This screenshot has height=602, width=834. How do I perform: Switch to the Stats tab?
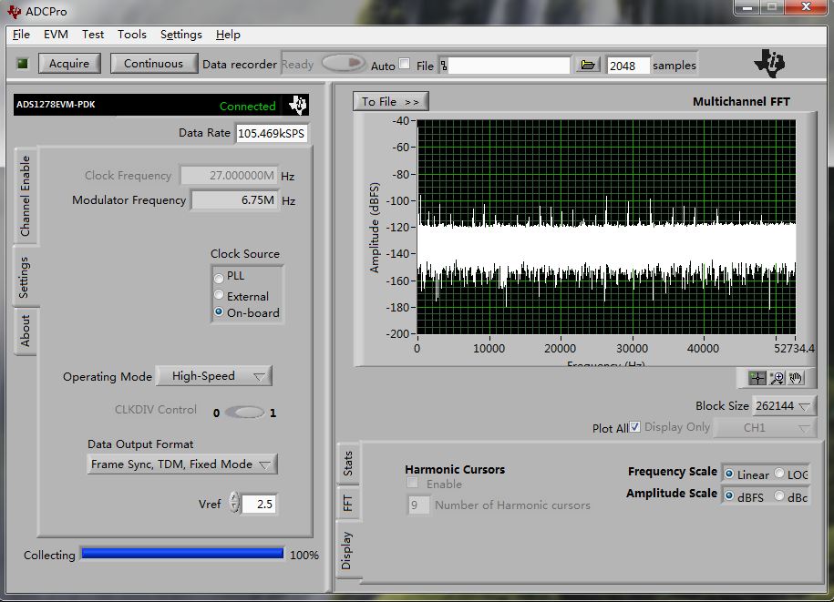[x=348, y=464]
